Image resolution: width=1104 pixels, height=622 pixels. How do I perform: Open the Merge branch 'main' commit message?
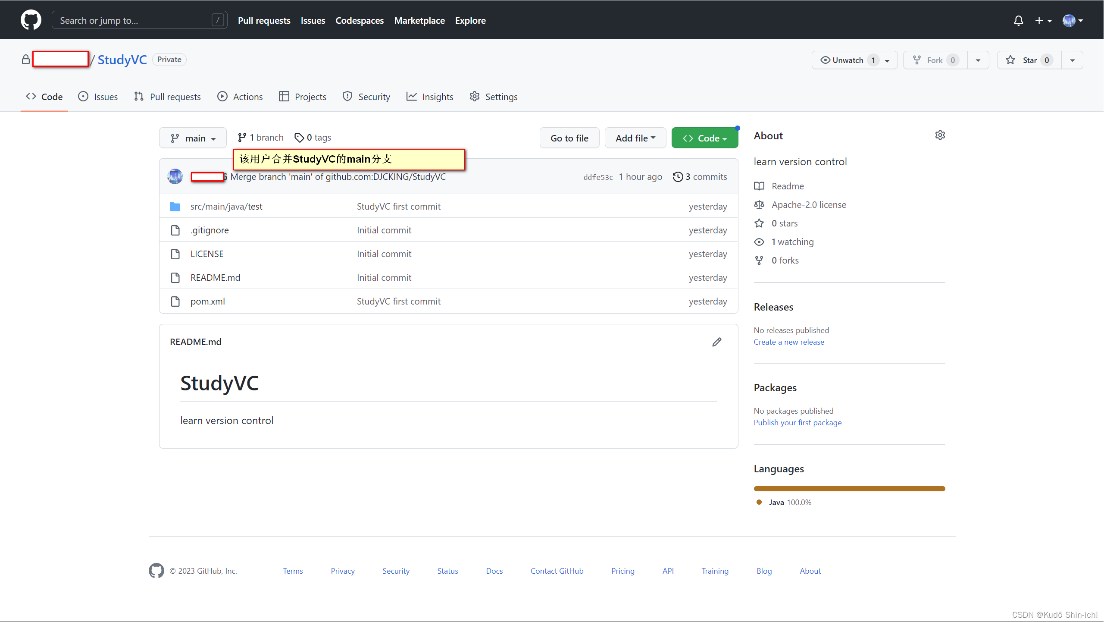tap(338, 176)
